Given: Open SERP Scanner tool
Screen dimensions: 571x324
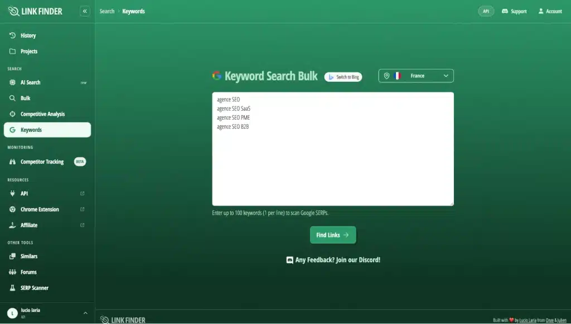Looking at the screenshot, I should (x=47, y=288).
